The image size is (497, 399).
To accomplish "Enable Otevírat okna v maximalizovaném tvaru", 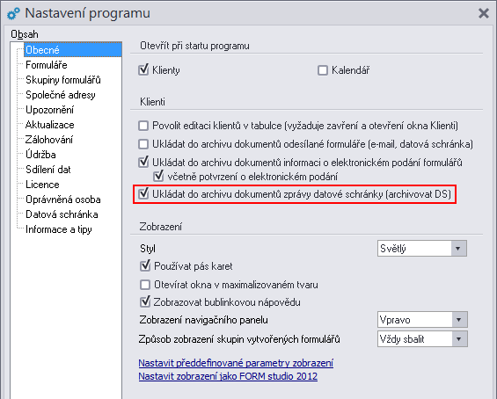I will click(x=145, y=285).
